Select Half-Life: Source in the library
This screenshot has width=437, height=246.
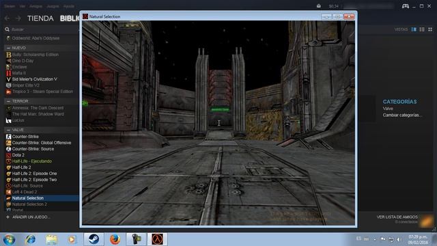(27, 186)
